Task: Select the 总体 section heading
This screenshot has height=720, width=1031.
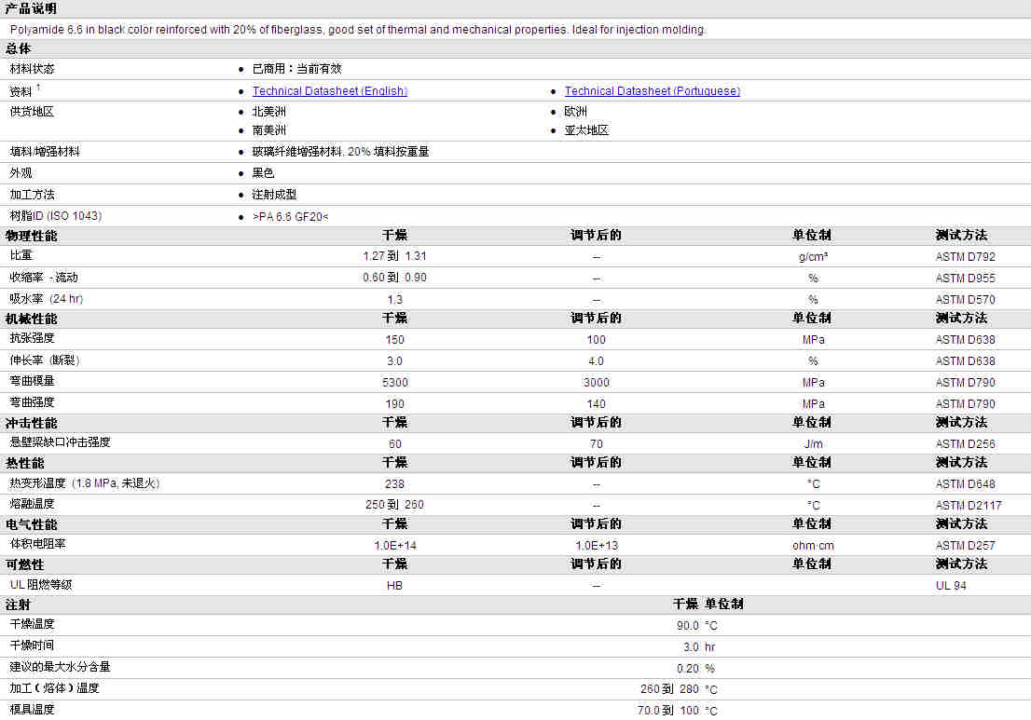Action: coord(18,48)
